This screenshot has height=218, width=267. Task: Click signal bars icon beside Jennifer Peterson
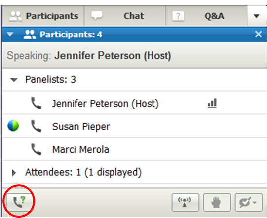[212, 103]
